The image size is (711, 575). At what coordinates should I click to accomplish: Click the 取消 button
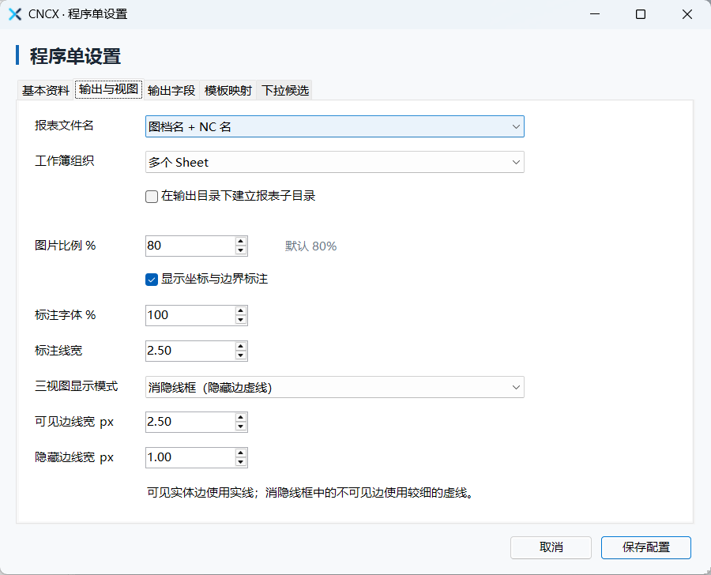(551, 548)
